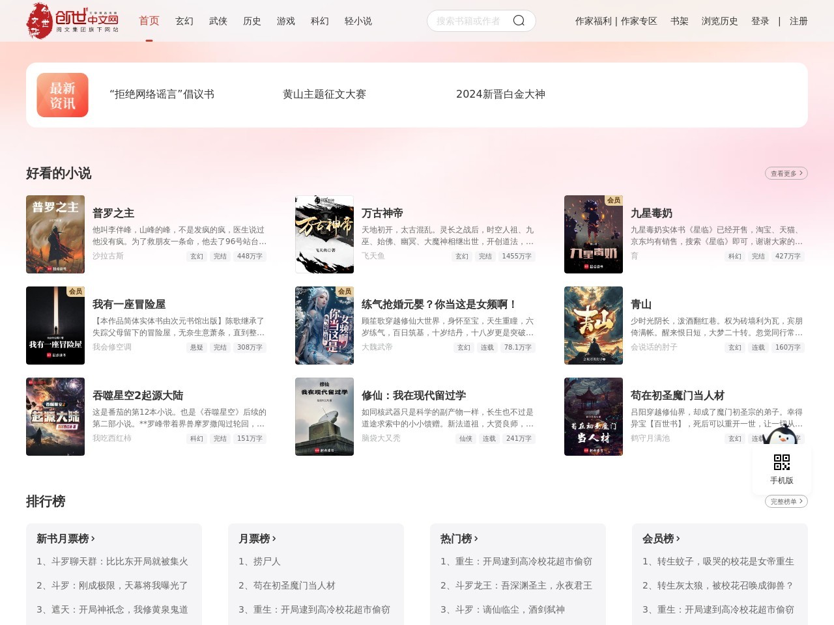Viewport: 834px width, 625px height.
Task: Open the 手机版 QR code icon
Action: click(781, 462)
